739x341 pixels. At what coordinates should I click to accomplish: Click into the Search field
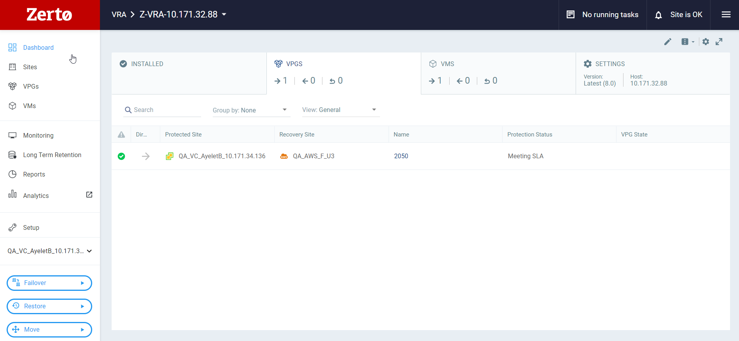pyautogui.click(x=162, y=110)
